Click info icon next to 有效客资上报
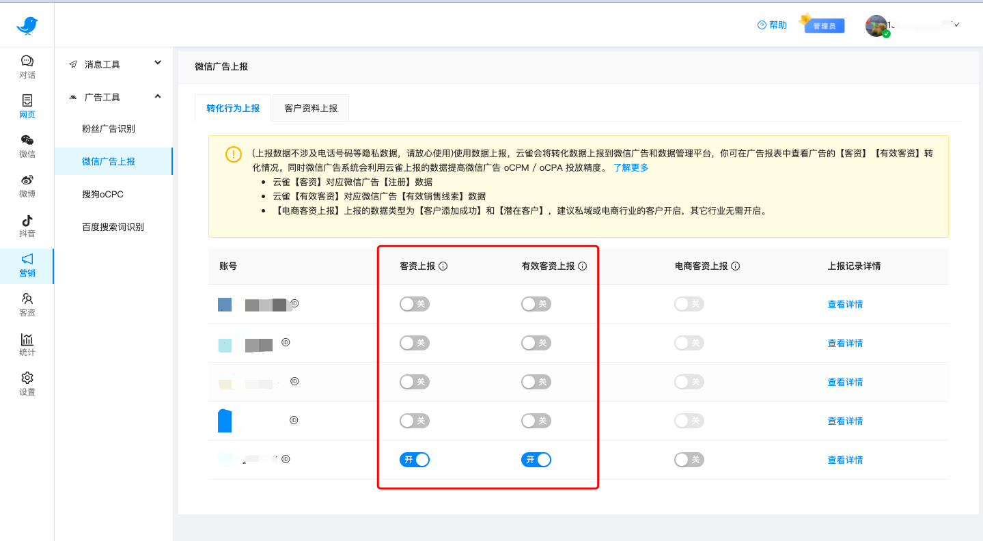The image size is (983, 541). pyautogui.click(x=583, y=266)
